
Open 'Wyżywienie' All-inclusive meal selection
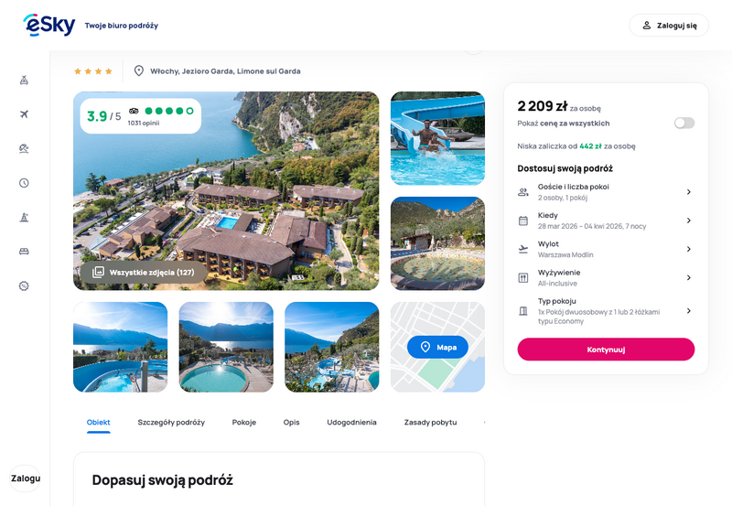point(606,277)
